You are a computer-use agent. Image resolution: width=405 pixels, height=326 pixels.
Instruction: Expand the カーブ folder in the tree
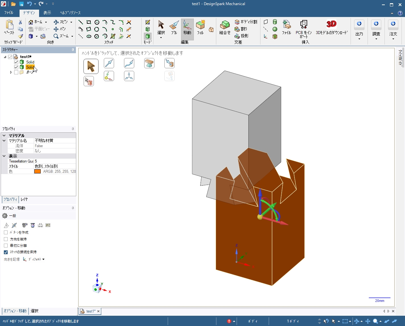pos(11,72)
